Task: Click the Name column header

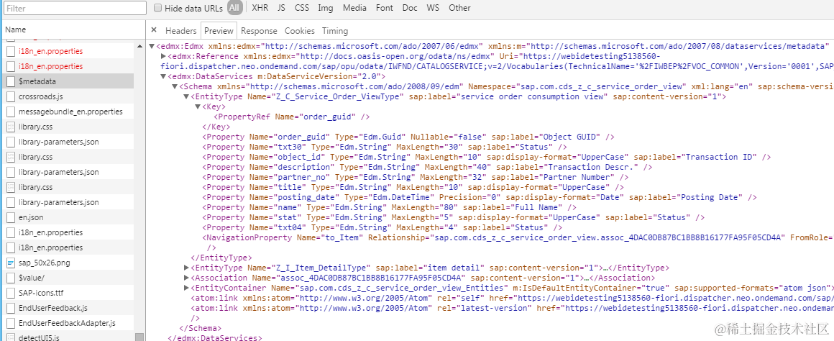Action: pos(73,29)
